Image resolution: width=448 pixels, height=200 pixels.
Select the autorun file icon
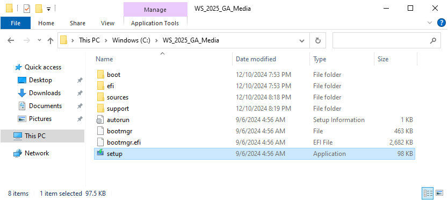point(100,119)
